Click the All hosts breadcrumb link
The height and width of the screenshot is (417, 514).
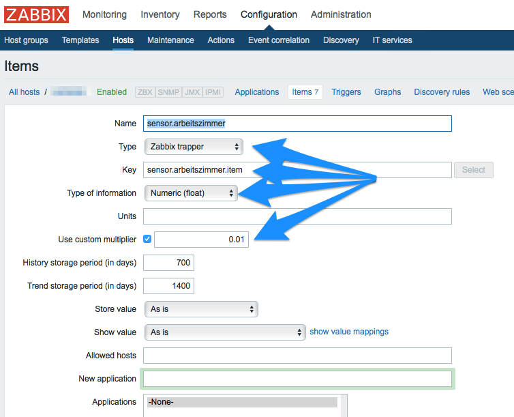tap(25, 92)
